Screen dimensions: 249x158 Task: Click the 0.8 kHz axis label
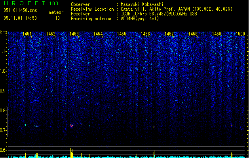(x=3, y=111)
